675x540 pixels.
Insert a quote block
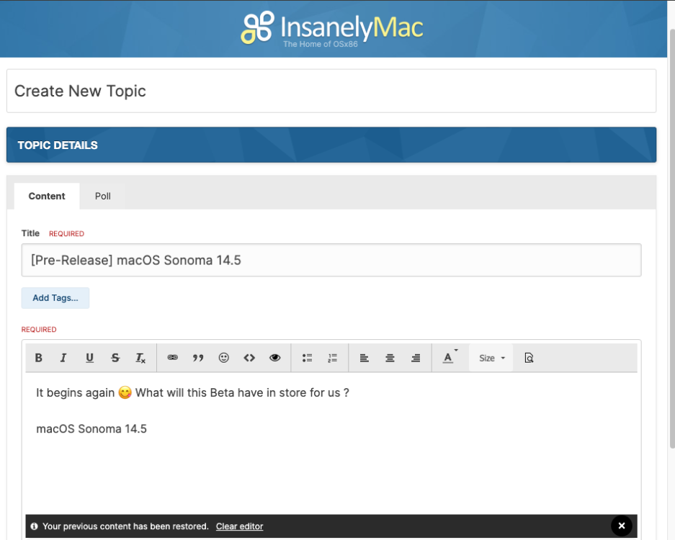coord(198,358)
